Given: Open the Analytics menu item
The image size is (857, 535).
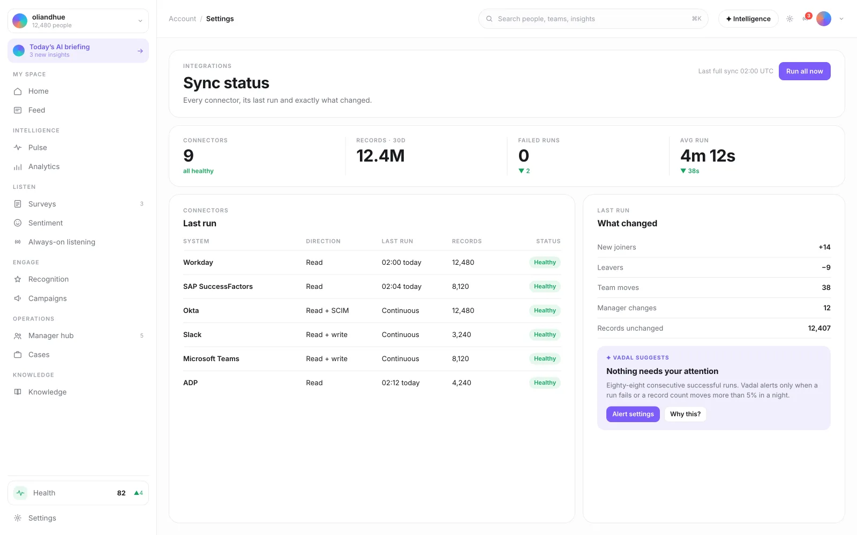Looking at the screenshot, I should point(78,167).
